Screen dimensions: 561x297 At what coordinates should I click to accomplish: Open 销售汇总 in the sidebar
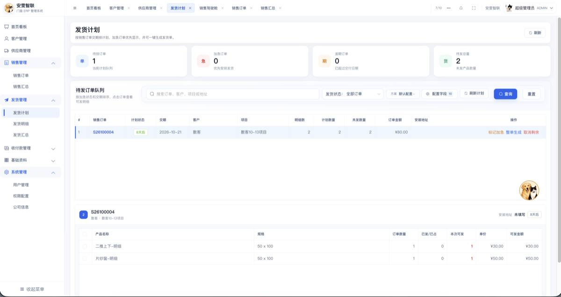point(21,86)
